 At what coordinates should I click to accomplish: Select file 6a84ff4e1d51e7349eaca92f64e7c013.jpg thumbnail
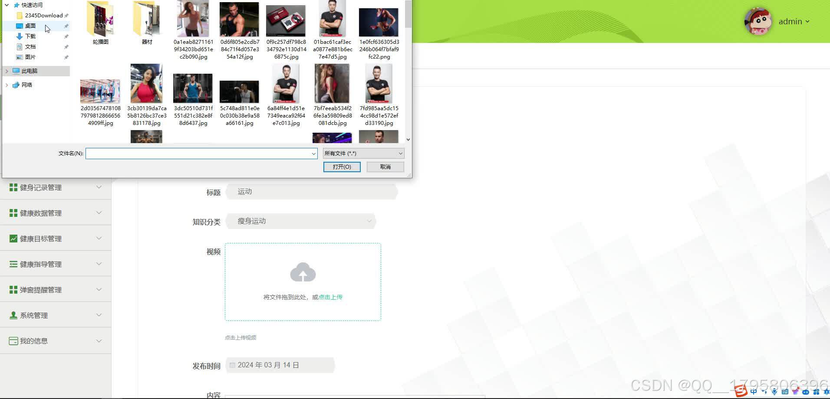[x=286, y=84]
